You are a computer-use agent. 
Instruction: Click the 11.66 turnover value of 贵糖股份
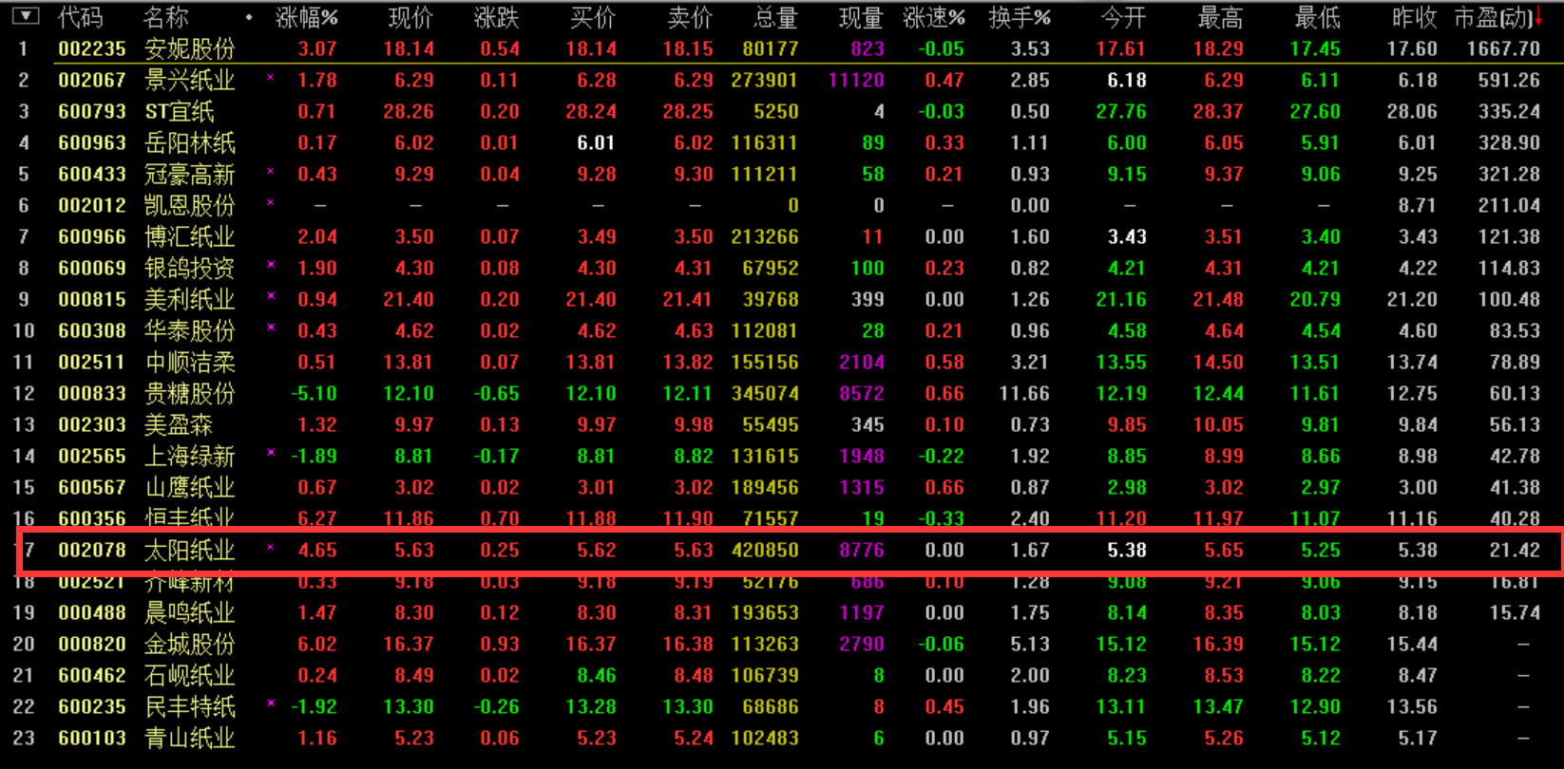1024,393
